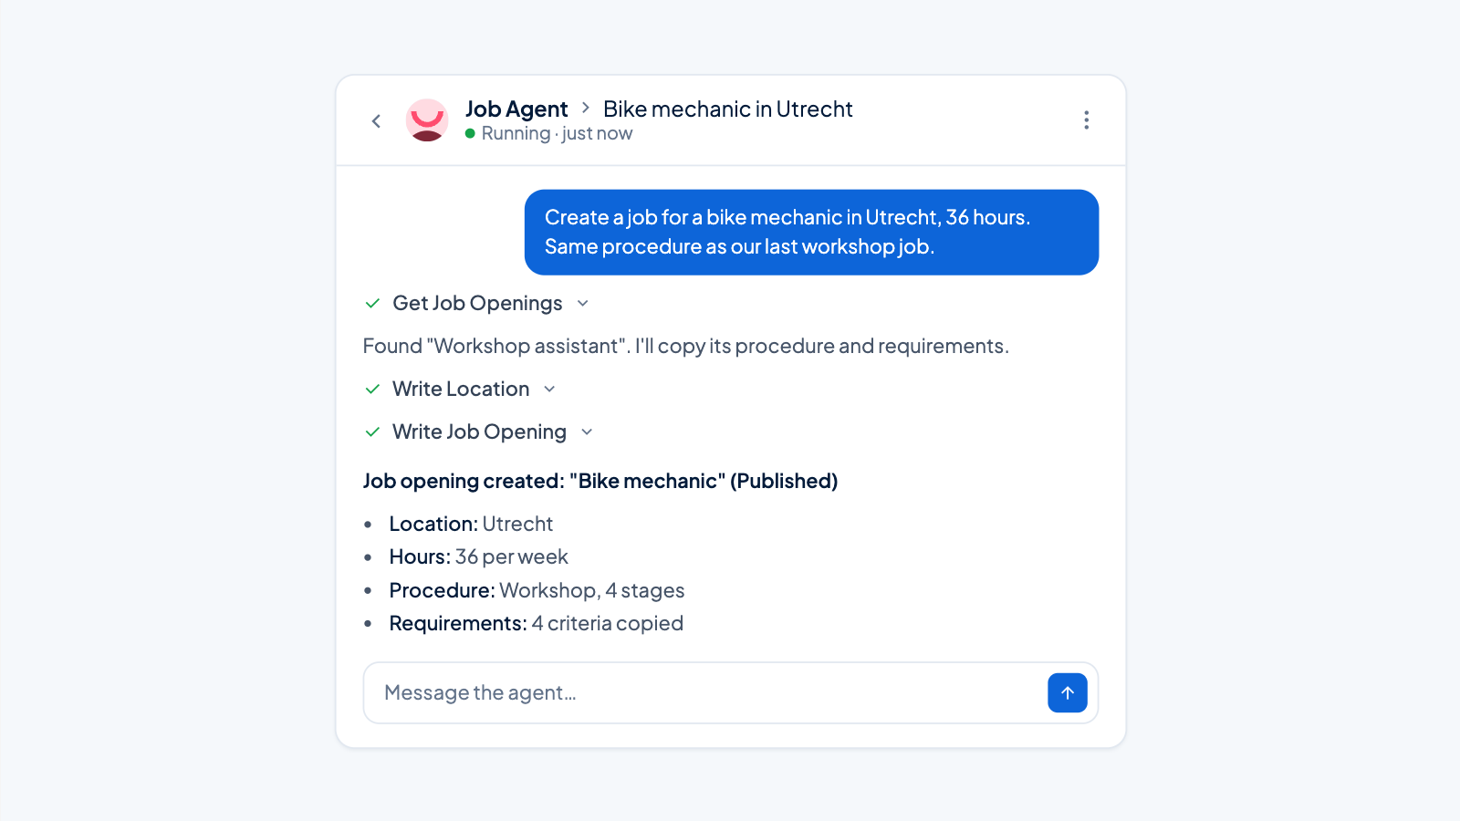Screen dimensions: 1460x821
Task: Click the Job Agent avatar icon
Action: click(x=427, y=120)
